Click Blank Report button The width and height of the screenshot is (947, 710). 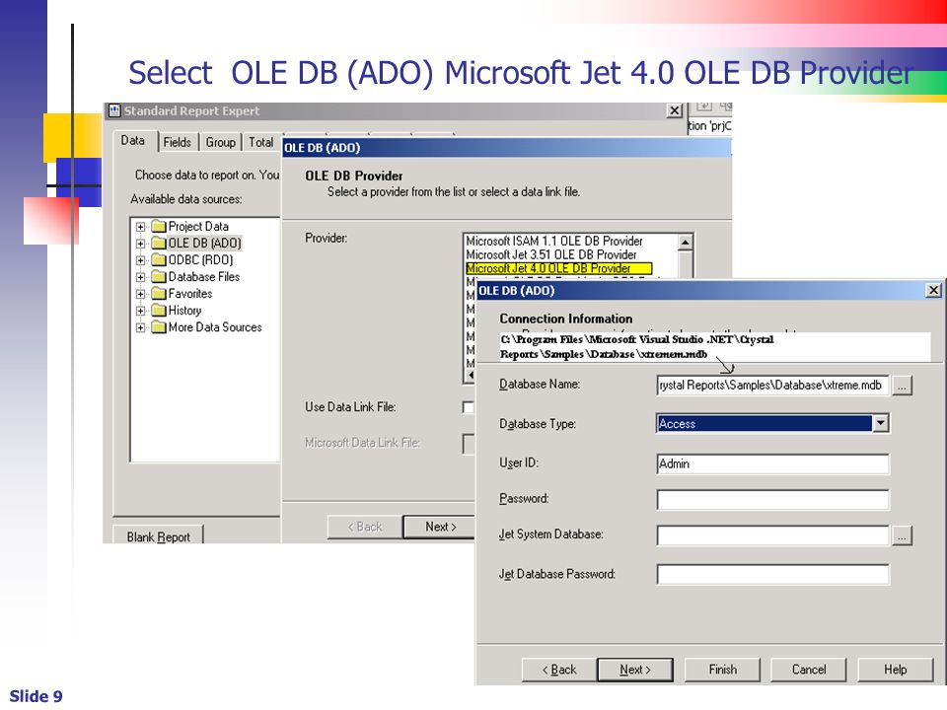pyautogui.click(x=158, y=536)
